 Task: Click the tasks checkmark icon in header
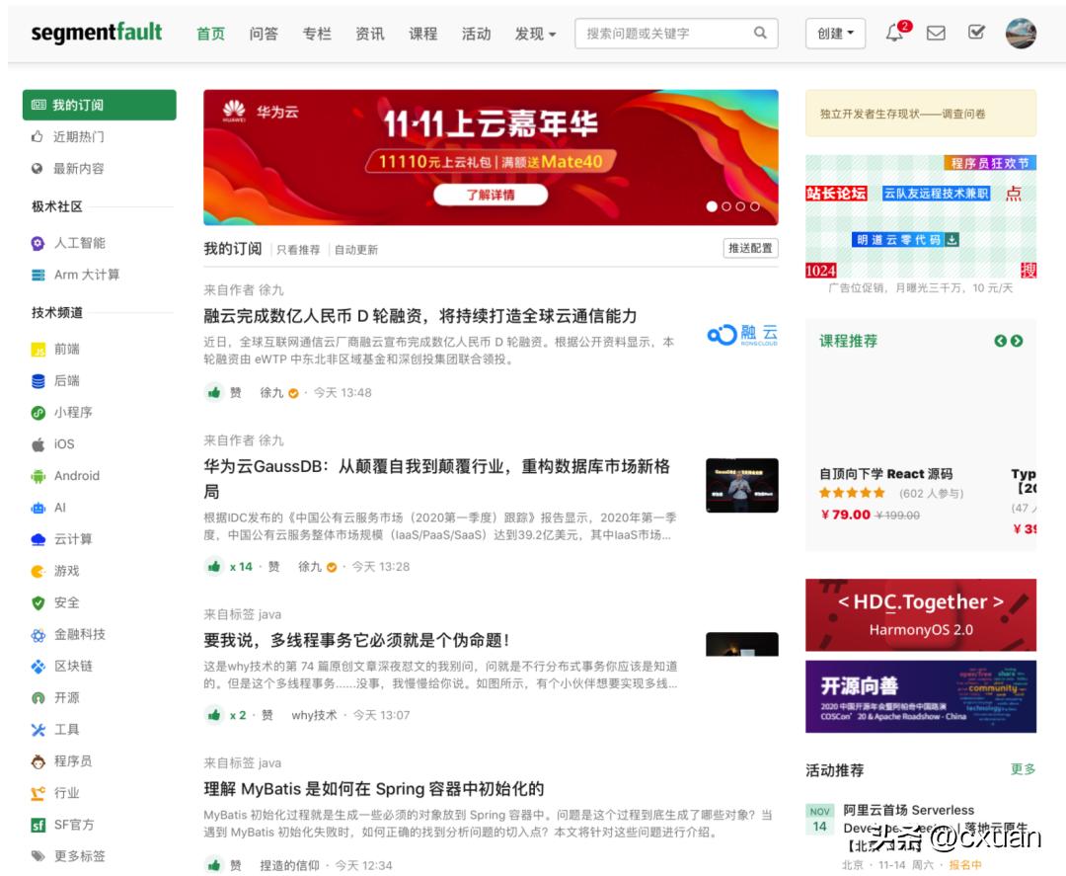coord(976,33)
